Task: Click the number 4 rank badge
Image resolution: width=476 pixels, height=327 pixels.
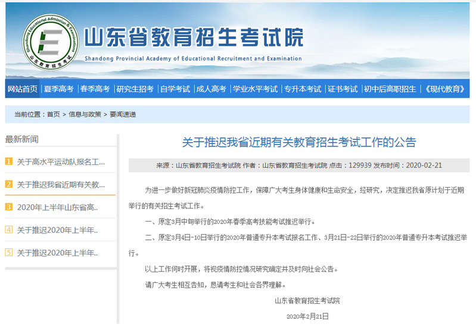Action: tap(9, 229)
